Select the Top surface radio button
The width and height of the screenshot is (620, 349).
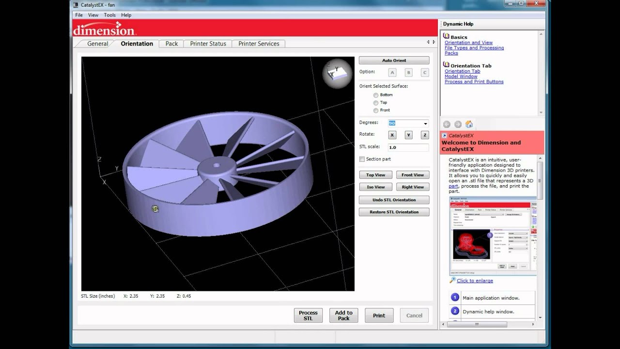[376, 103]
